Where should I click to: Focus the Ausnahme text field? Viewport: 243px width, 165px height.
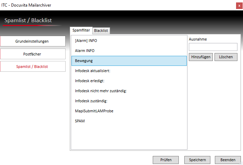pos(213,47)
